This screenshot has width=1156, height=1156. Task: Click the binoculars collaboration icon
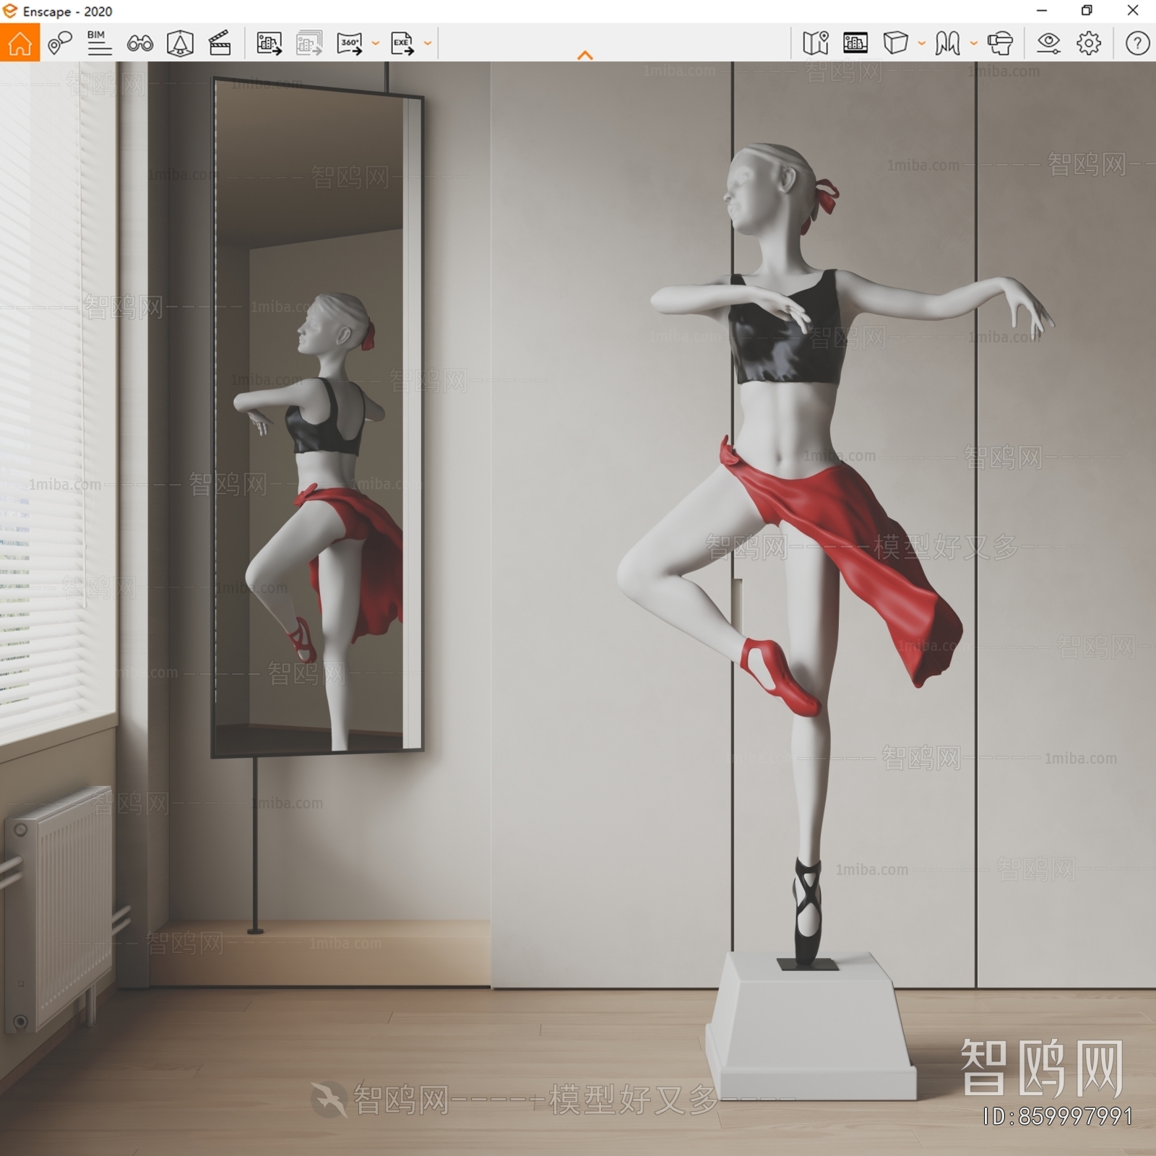(139, 44)
